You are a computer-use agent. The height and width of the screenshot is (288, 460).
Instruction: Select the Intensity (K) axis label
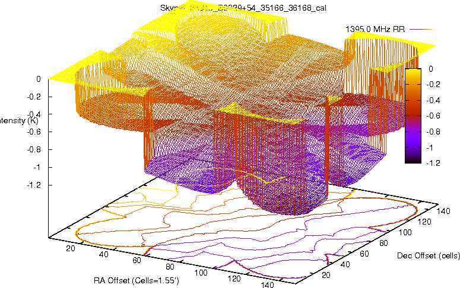pos(19,120)
